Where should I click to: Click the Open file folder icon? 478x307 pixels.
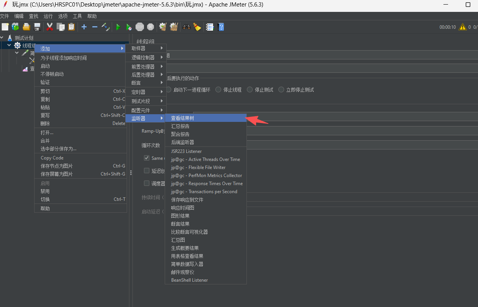pyautogui.click(x=26, y=27)
